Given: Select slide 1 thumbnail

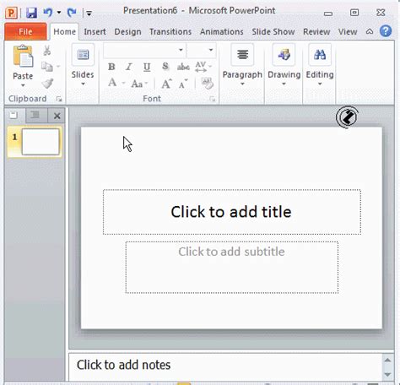Looking at the screenshot, I should pos(41,142).
